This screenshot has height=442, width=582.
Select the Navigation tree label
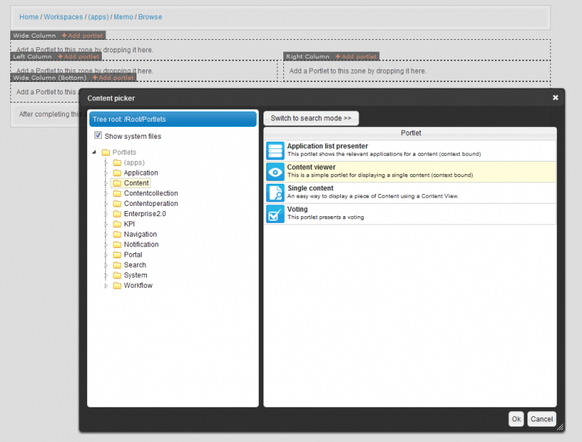click(x=140, y=235)
